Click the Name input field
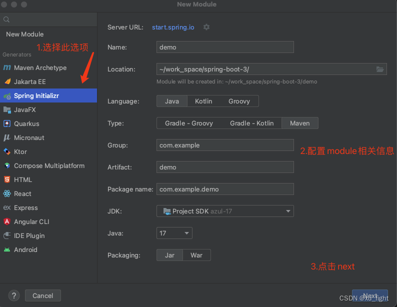Screen dimensions: 397x307 [225, 47]
